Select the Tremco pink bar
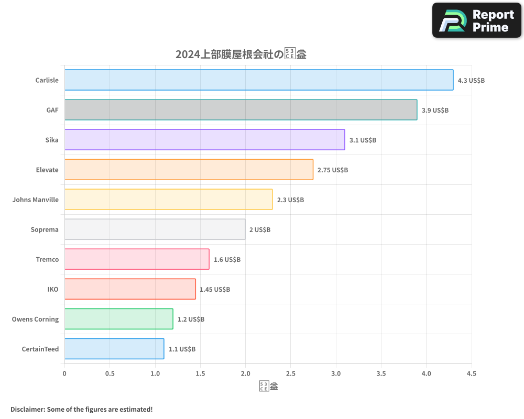Viewport: 524px width, 419px height. (x=136, y=259)
